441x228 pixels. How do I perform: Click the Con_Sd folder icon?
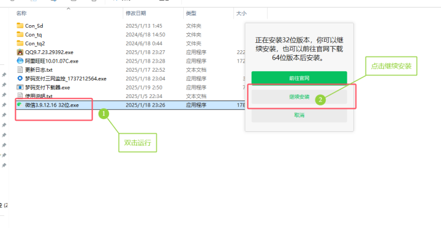pos(20,26)
